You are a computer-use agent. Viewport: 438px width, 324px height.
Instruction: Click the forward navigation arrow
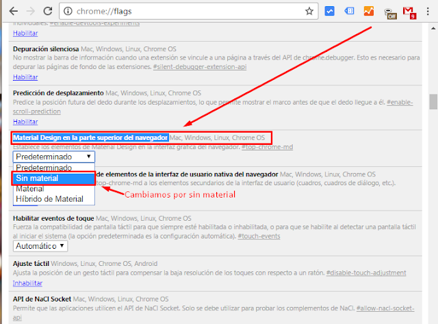click(x=30, y=11)
